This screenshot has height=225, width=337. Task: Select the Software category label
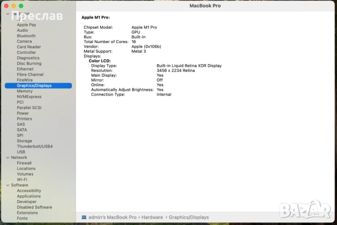tap(19, 185)
